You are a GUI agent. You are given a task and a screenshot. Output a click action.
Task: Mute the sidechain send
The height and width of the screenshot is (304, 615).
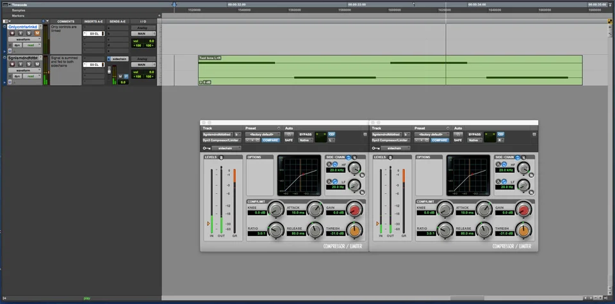(120, 76)
